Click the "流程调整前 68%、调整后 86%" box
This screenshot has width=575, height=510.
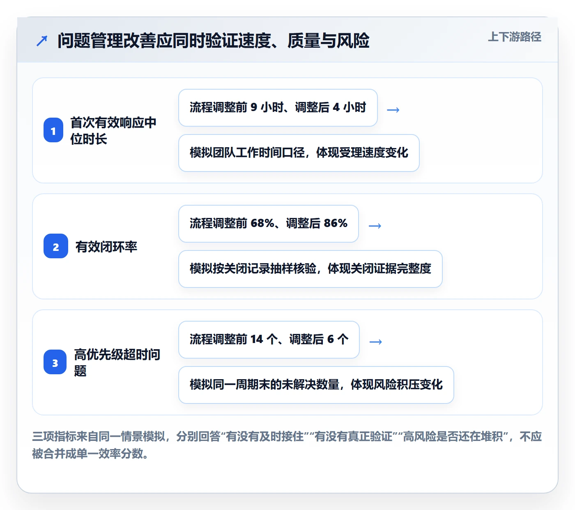269,224
